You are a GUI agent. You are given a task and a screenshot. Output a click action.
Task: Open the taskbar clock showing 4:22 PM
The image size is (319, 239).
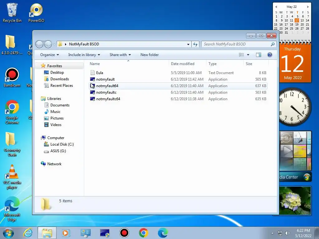303,233
